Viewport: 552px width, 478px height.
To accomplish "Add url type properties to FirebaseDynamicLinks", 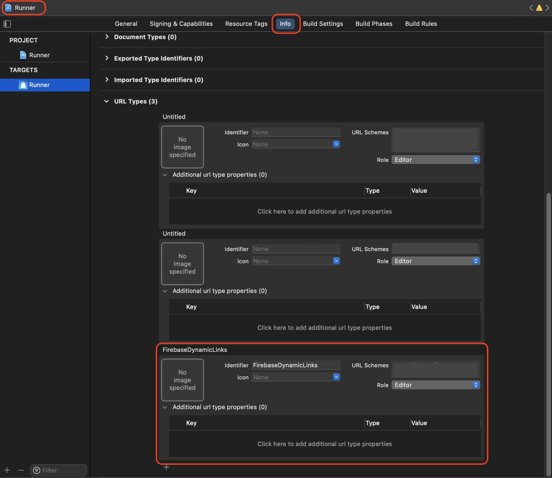I will pos(325,444).
